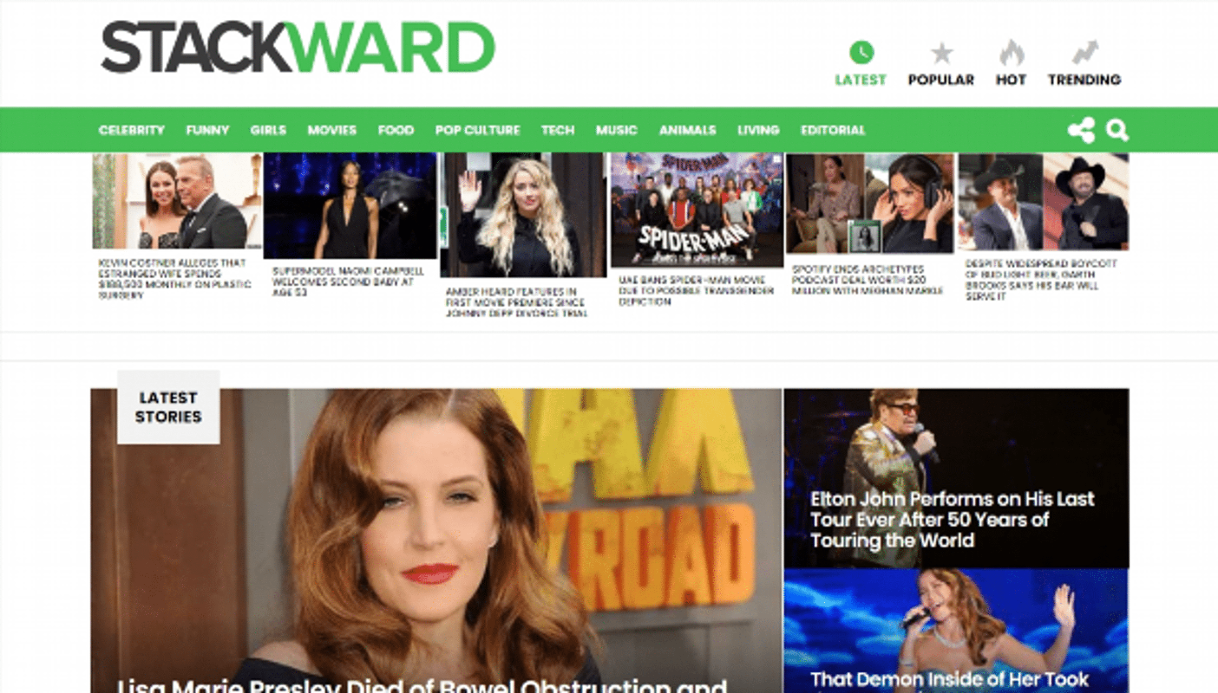1218x693 pixels.
Task: Switch to the MOVIES section
Action: pos(332,129)
